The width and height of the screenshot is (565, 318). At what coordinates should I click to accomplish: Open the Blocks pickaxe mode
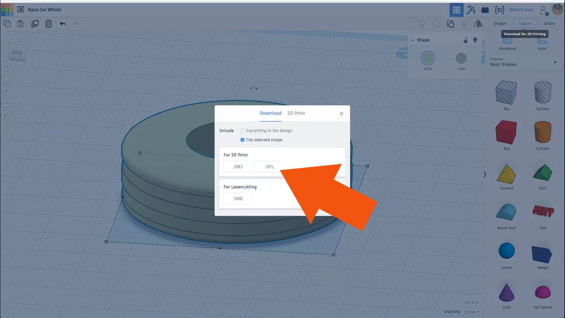coord(471,10)
